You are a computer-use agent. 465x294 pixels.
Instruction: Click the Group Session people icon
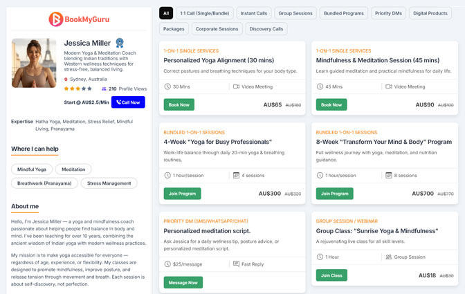(x=388, y=257)
